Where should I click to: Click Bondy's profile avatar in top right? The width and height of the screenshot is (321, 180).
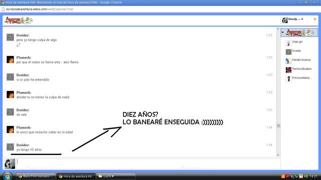tap(285, 20)
